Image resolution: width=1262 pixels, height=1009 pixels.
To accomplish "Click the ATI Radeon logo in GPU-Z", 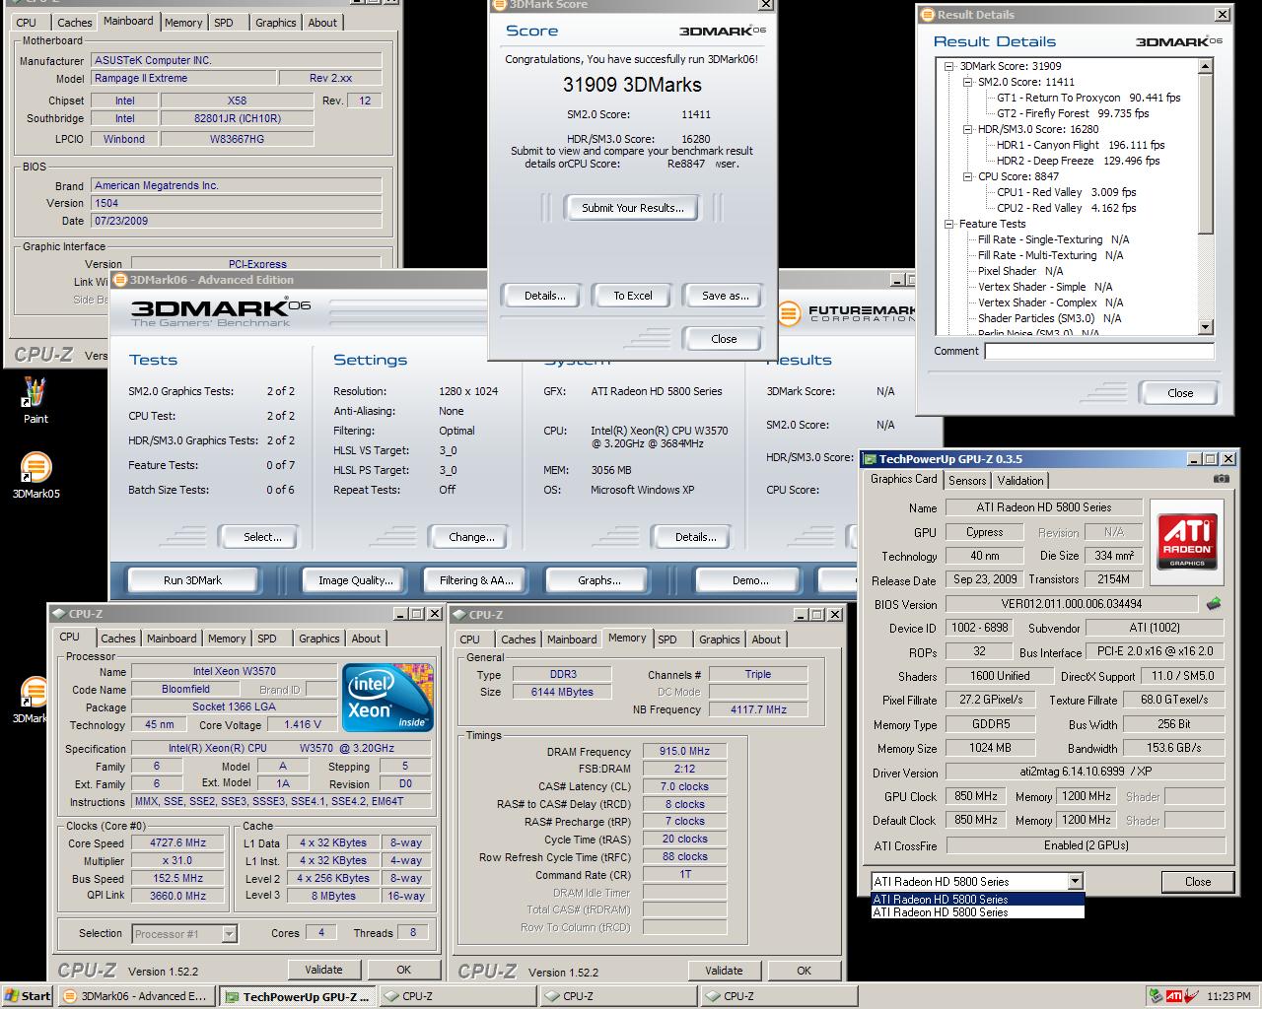I will tap(1187, 540).
